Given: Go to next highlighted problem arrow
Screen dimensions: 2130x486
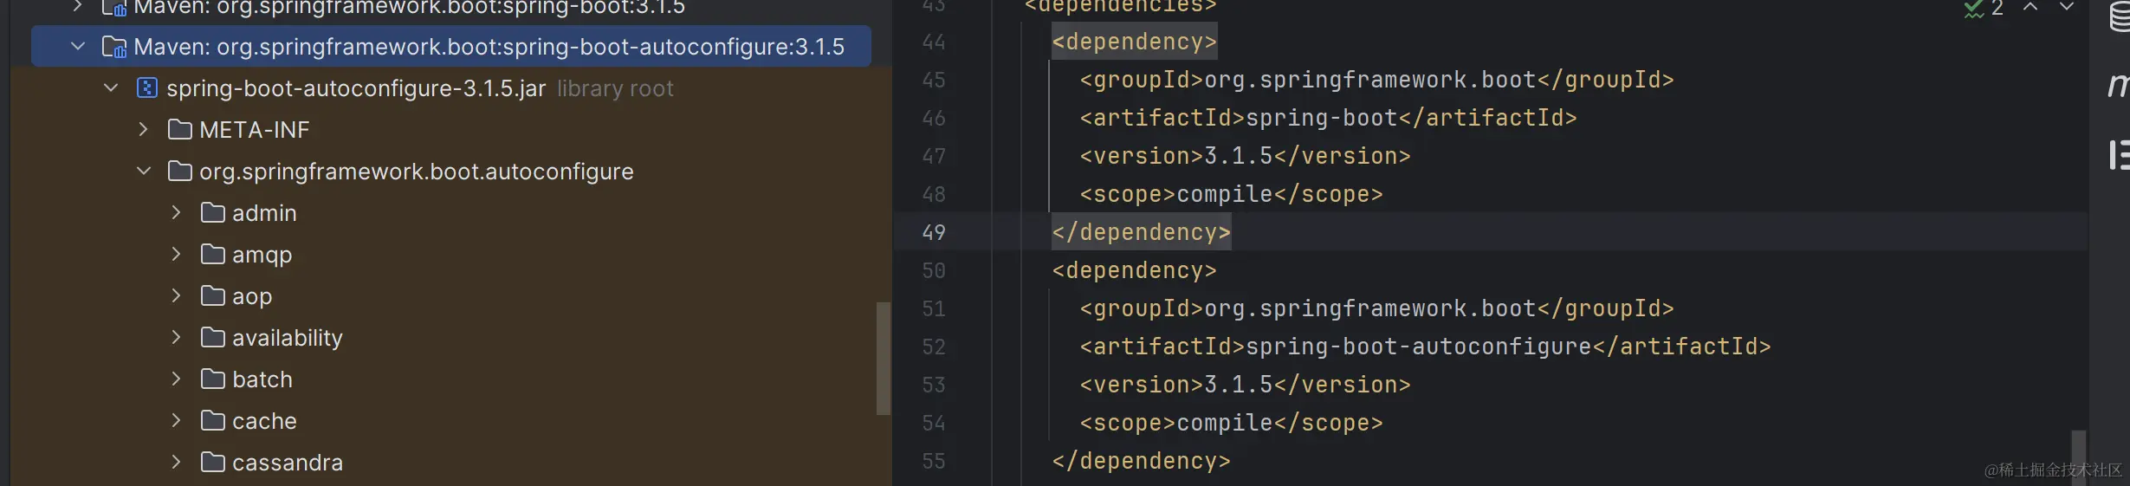Looking at the screenshot, I should tap(2067, 7).
